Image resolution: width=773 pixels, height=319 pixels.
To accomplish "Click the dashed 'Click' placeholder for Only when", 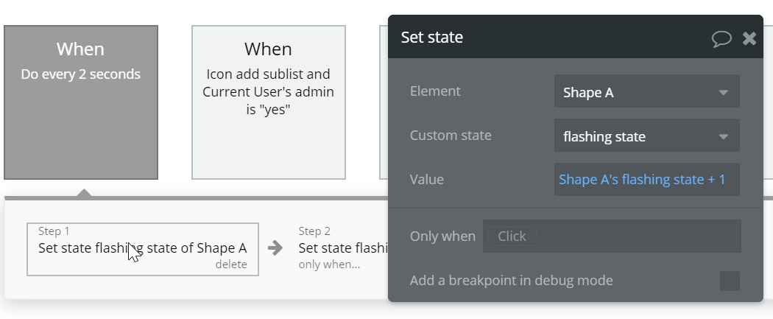I will pyautogui.click(x=512, y=236).
